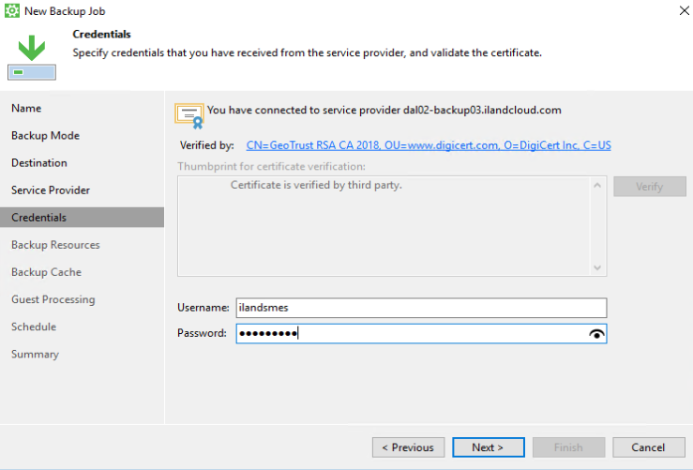The image size is (693, 470).
Task: Select the Credentials step in sidebar
Action: 39,218
